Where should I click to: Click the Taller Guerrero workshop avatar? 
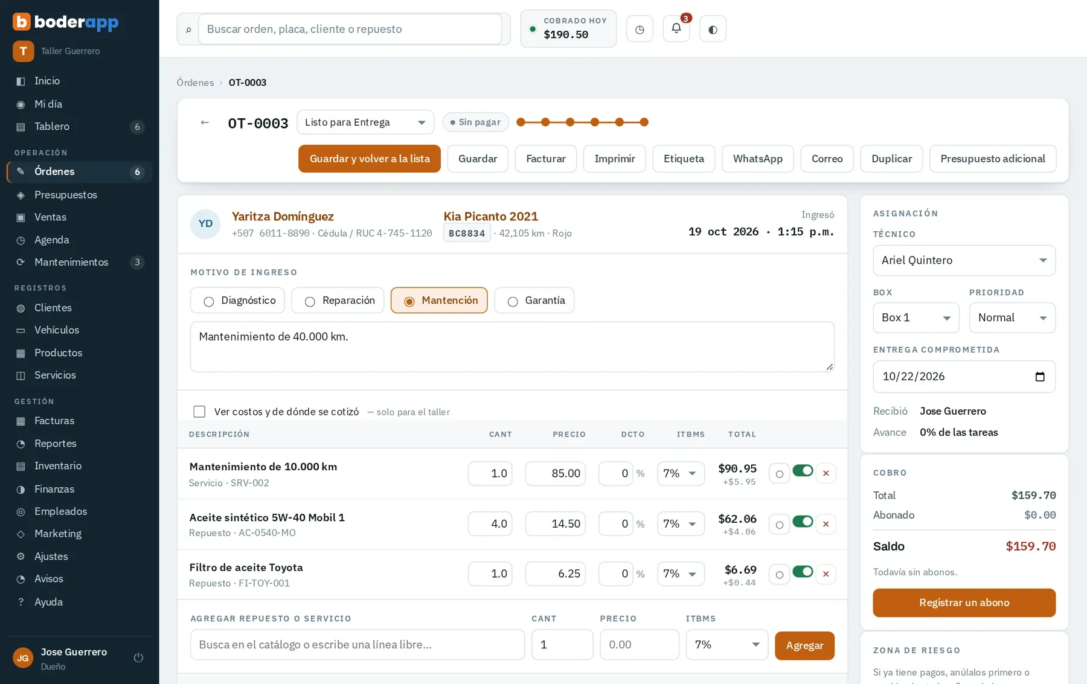point(23,51)
